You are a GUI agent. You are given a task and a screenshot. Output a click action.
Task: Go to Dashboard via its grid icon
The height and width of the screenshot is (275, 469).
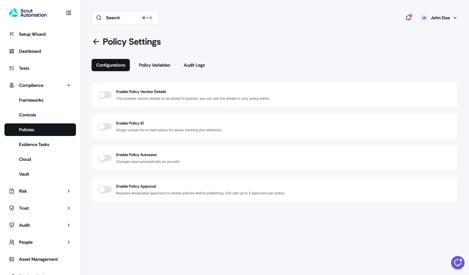12,51
